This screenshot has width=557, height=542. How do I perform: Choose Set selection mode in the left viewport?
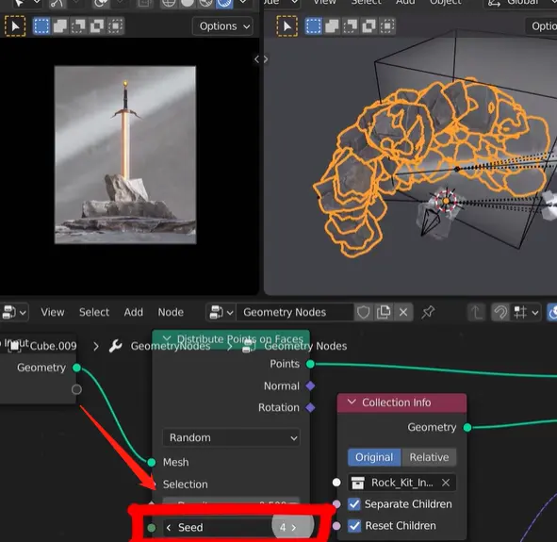coord(41,26)
